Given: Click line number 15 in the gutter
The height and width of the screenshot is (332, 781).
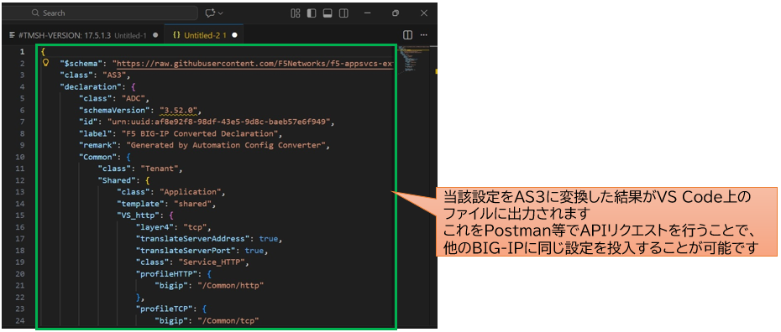Looking at the screenshot, I should [19, 215].
